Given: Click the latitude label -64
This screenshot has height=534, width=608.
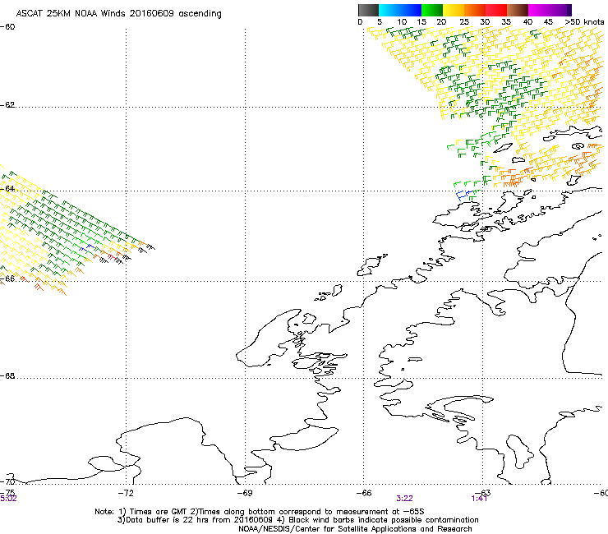Looking at the screenshot, I should (7, 188).
